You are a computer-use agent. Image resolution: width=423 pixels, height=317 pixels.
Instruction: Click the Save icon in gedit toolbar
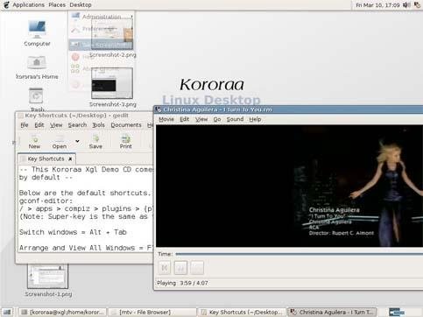click(95, 142)
